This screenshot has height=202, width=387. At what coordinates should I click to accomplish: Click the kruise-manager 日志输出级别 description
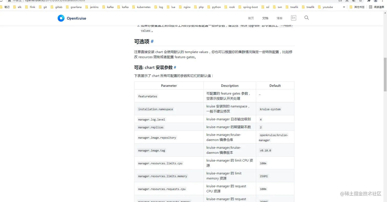pyautogui.click(x=229, y=119)
